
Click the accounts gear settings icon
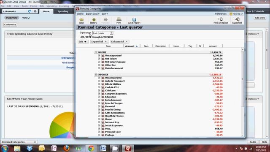(x=35, y=11)
